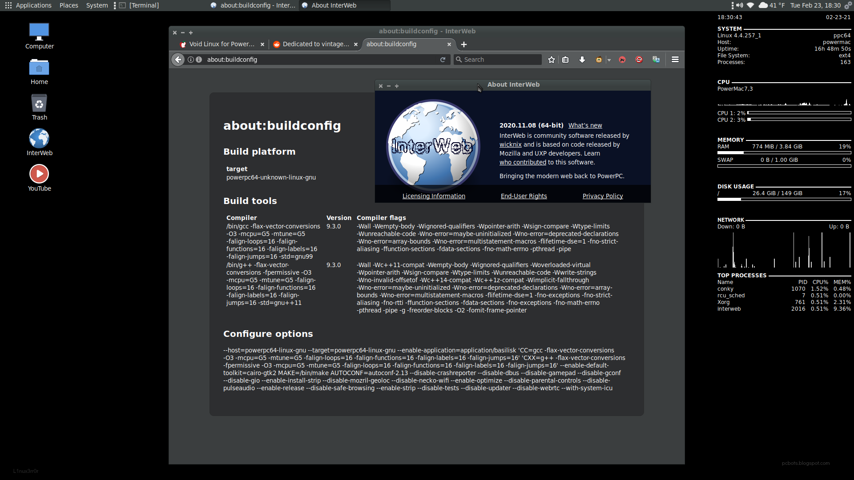
Task: Launch YouTube desktop shortcut
Action: pyautogui.click(x=39, y=179)
